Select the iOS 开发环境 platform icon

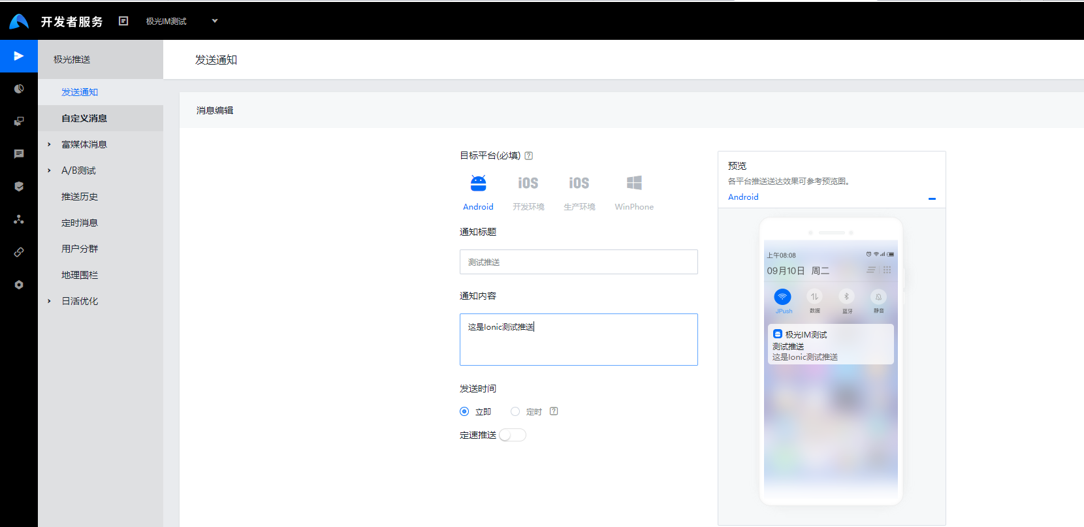528,184
